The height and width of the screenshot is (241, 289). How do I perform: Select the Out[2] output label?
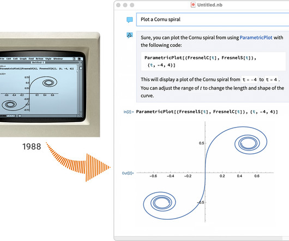click(128, 173)
